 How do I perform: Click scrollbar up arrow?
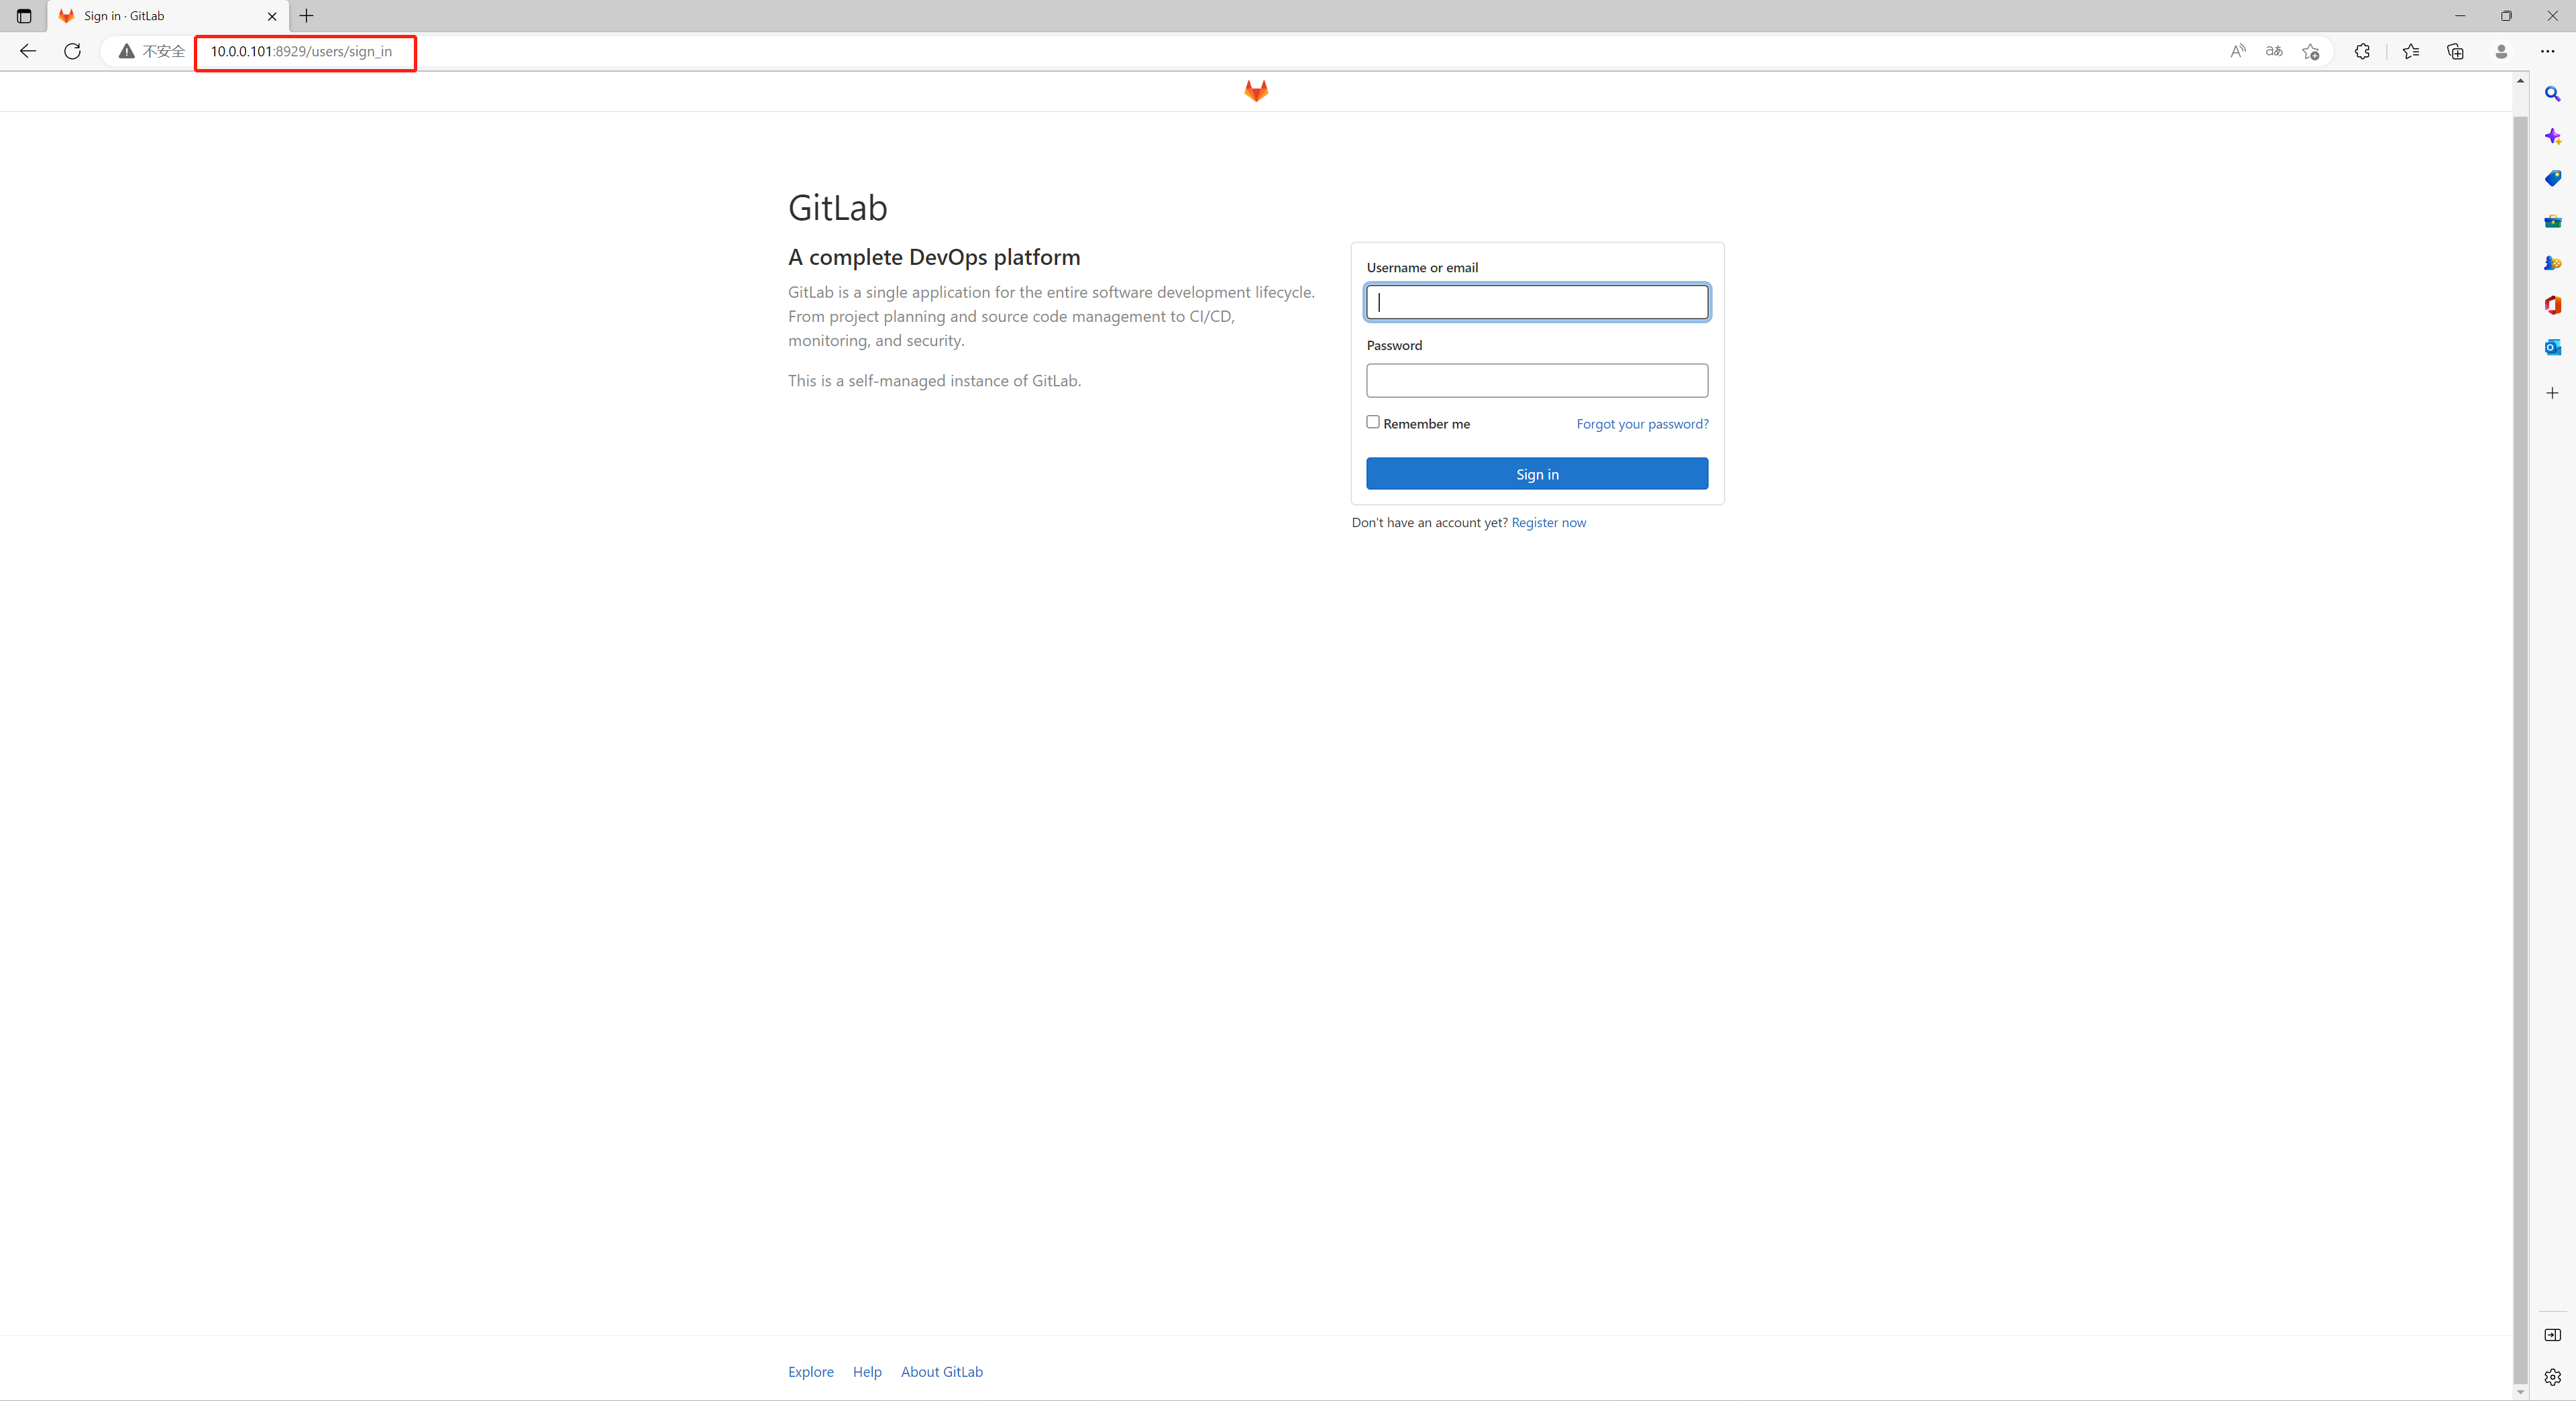(x=2520, y=80)
